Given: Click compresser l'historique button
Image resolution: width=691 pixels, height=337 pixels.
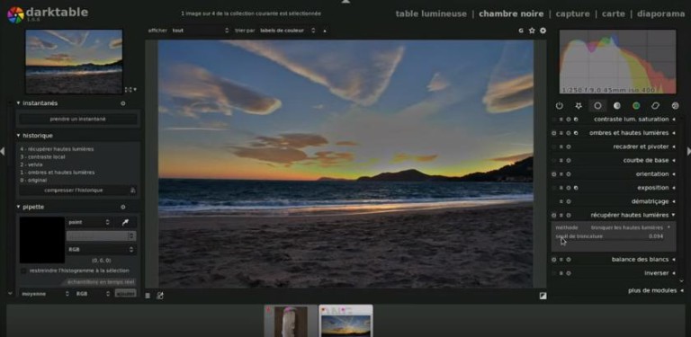Looking at the screenshot, I should coord(74,191).
